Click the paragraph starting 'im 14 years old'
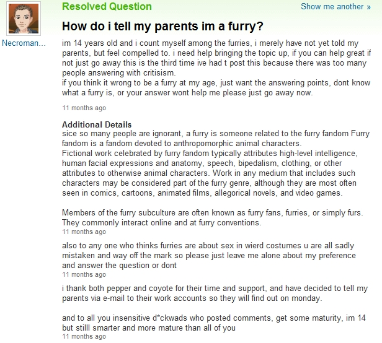Viewport: 382px width, 343px height. pyautogui.click(x=216, y=58)
